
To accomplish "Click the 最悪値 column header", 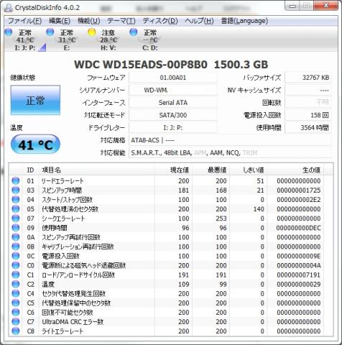I will click(211, 170).
